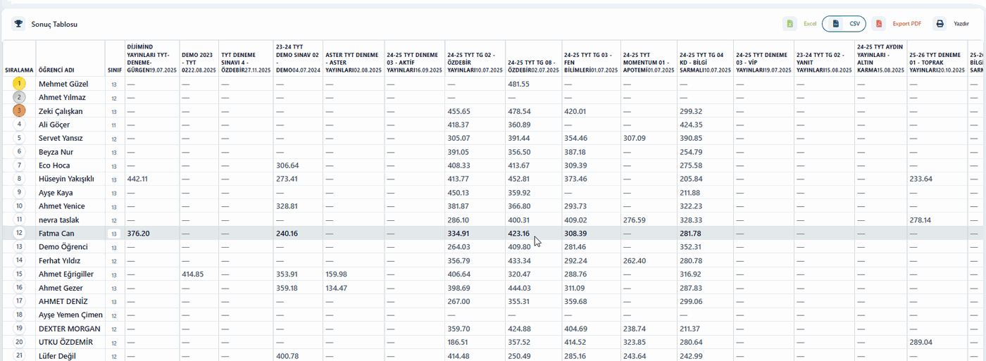Export results with the CSV button
Screen dimensions: 986x361
pos(844,24)
